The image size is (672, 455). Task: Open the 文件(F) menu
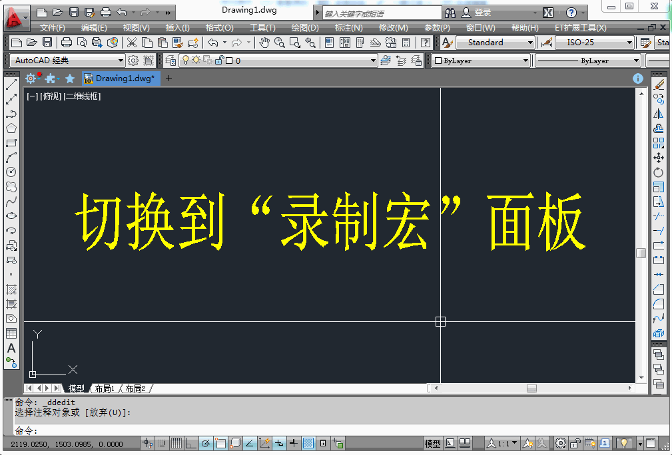[x=53, y=28]
